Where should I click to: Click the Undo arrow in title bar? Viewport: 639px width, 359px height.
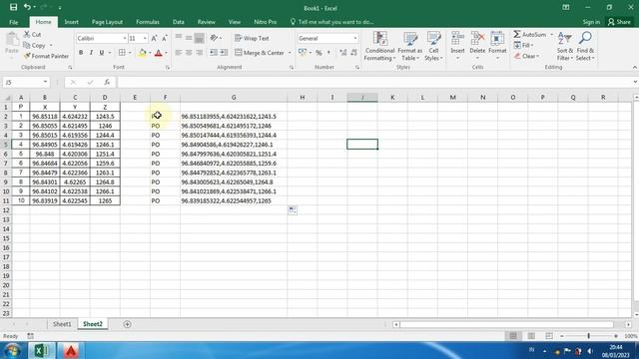point(27,7)
